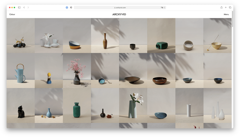This screenshot has height=137, width=240.
Task: Open the wide shallow brown dish image
Action: 133,70
